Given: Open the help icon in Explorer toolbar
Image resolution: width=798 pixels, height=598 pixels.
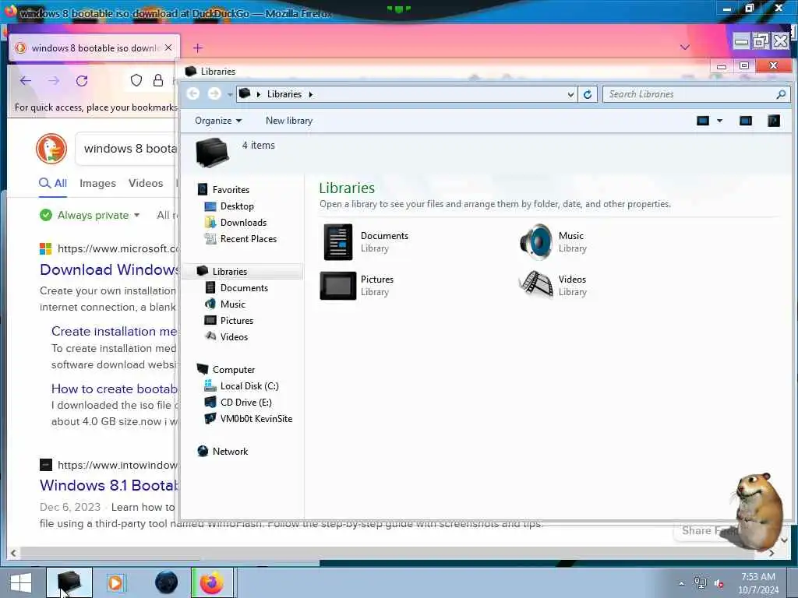Looking at the screenshot, I should [774, 121].
